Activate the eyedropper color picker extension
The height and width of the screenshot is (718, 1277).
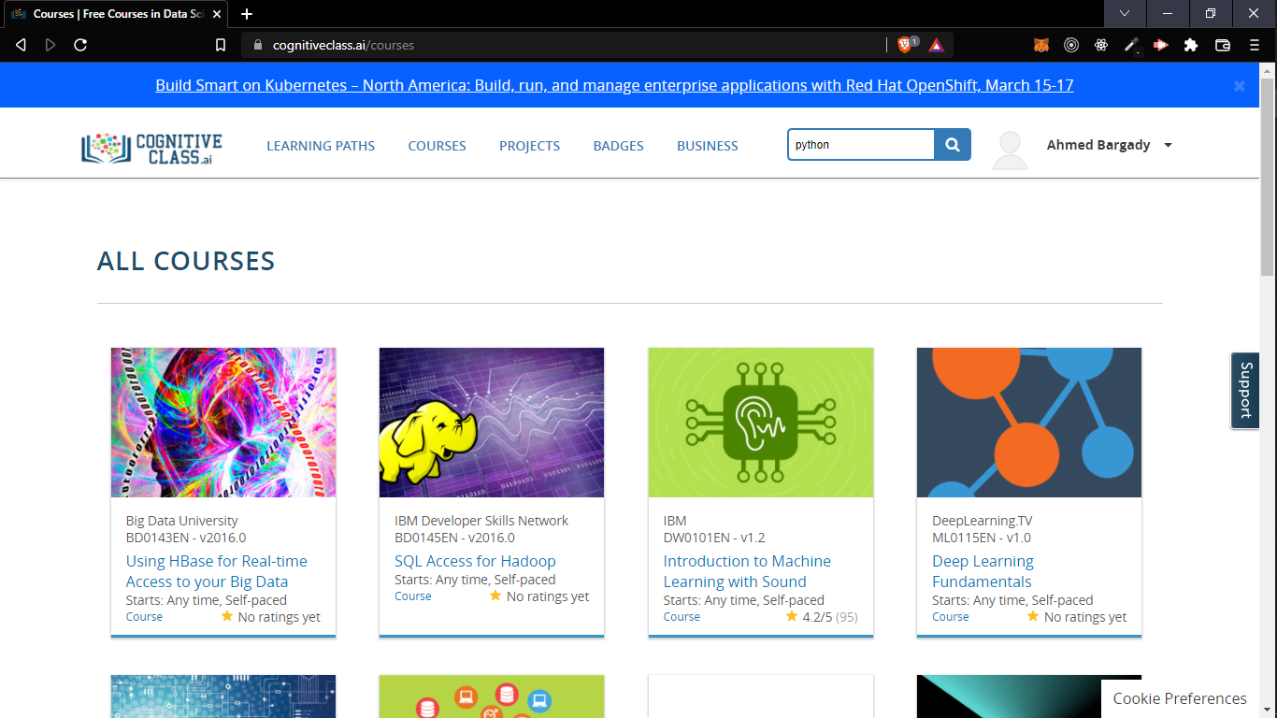(1131, 45)
